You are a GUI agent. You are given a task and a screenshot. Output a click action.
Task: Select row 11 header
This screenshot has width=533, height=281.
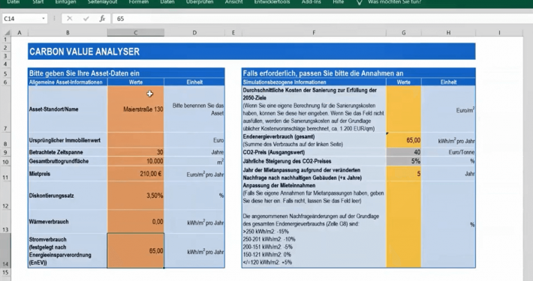tap(5, 174)
